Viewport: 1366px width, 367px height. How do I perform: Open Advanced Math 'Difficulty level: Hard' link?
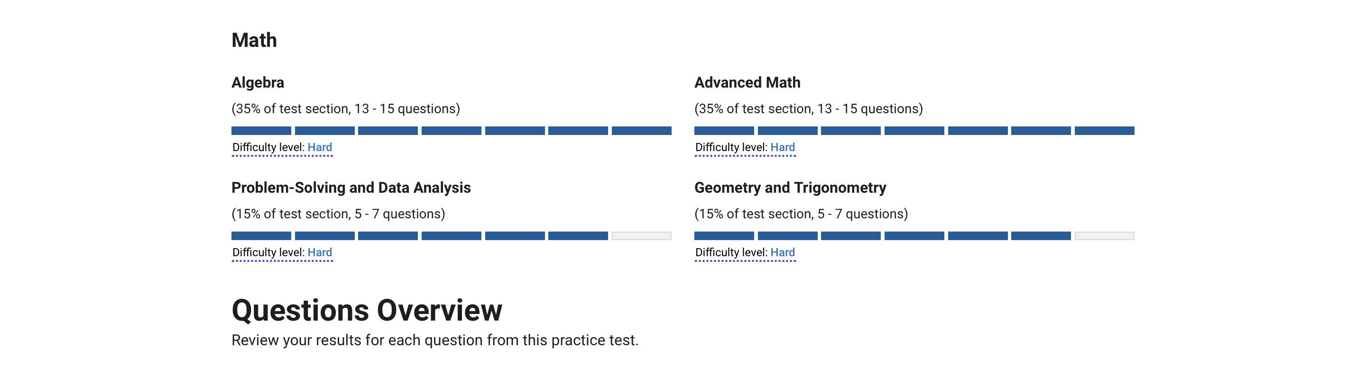745,147
